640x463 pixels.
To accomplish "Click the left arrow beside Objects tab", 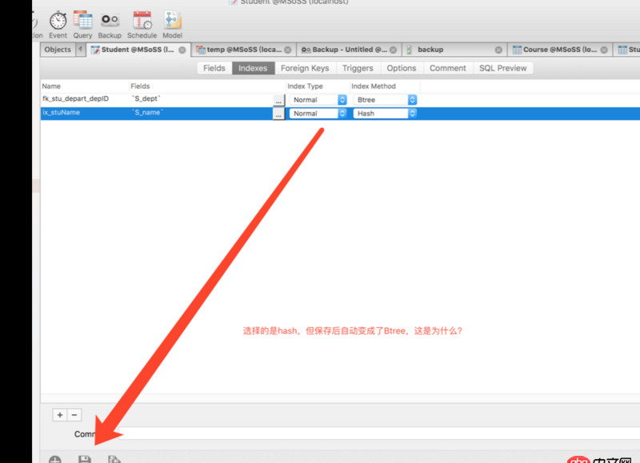I will tap(81, 50).
